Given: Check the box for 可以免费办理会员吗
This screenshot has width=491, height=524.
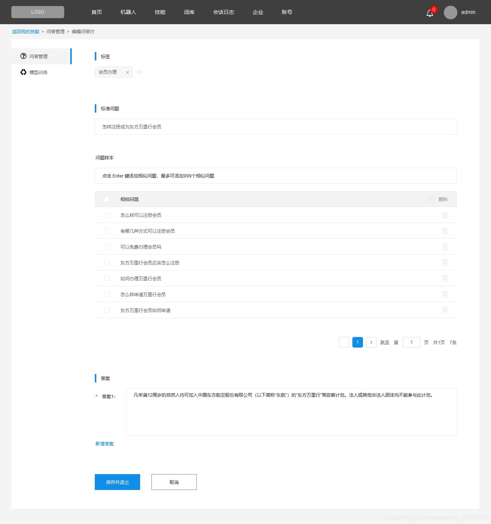Looking at the screenshot, I should [107, 247].
